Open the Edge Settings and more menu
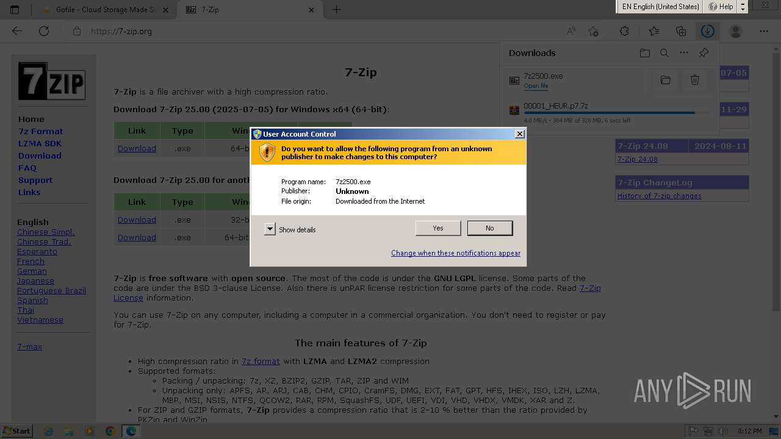The width and height of the screenshot is (781, 439). click(764, 31)
